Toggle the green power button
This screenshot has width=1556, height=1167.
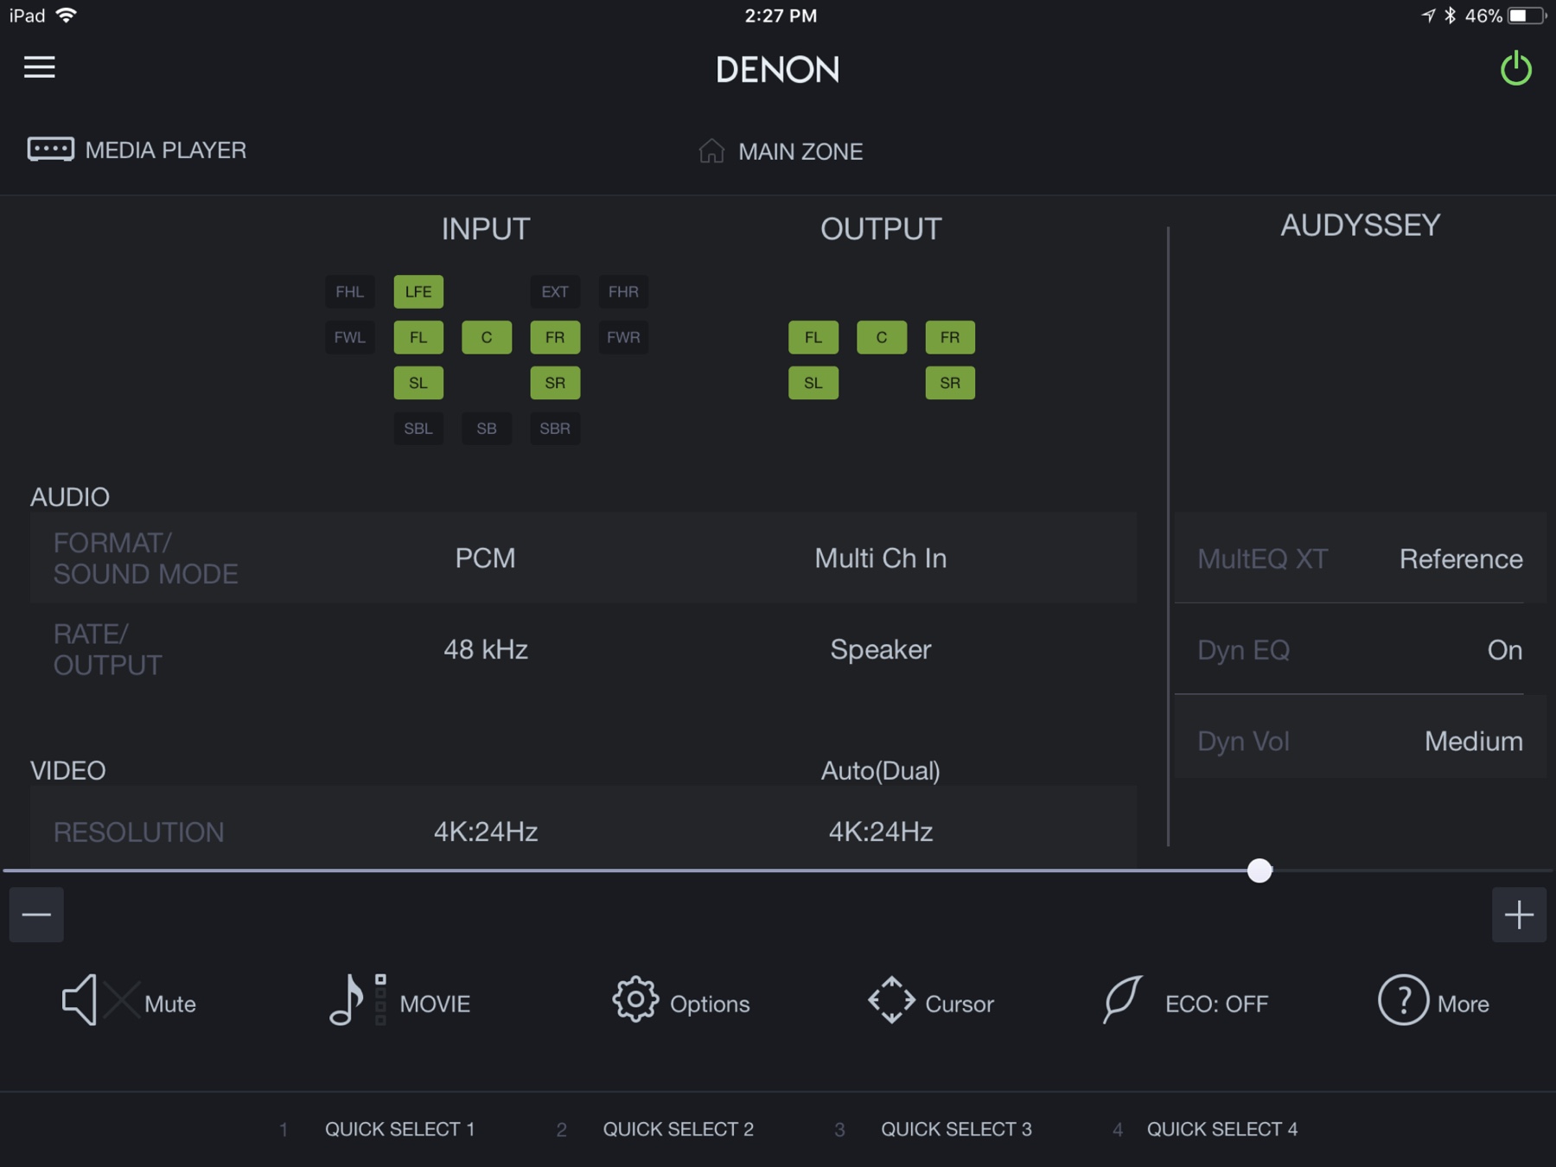[x=1516, y=68]
